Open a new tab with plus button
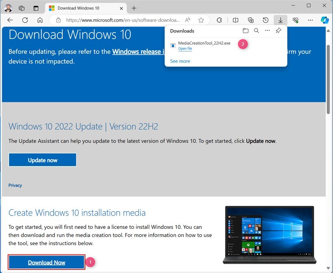The width and height of the screenshot is (333, 273). [x=134, y=8]
